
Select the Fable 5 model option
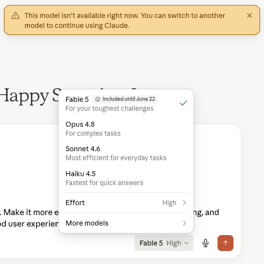[126, 103]
